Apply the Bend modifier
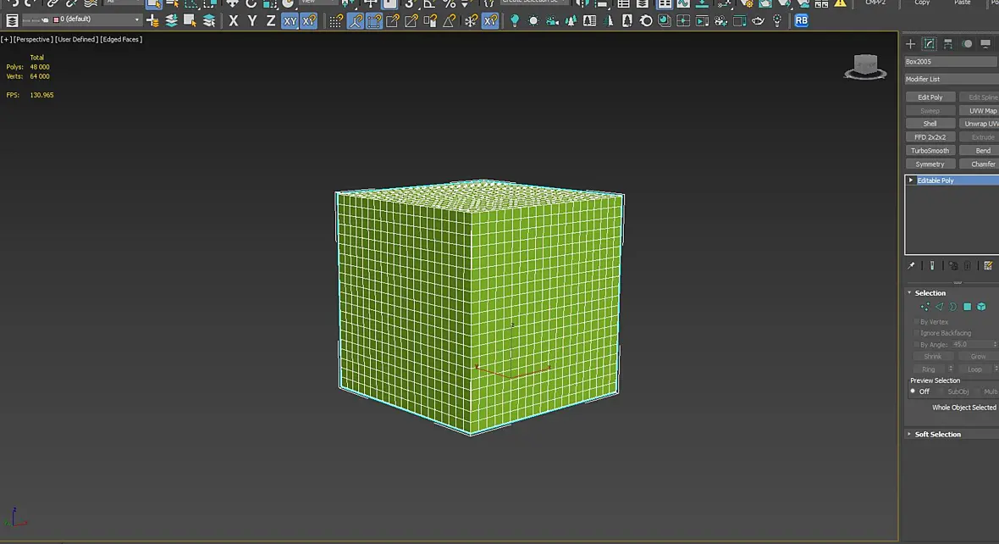Screen dimensions: 999x544 981,151
